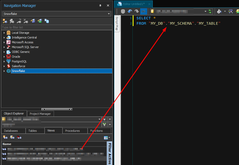The height and width of the screenshot is (165, 239).
Task: Expand the Oracle node
Action: tap(4, 57)
